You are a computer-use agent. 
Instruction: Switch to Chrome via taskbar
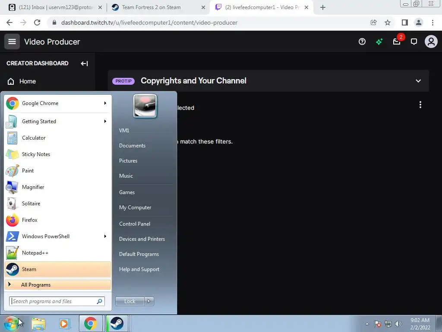(x=91, y=323)
